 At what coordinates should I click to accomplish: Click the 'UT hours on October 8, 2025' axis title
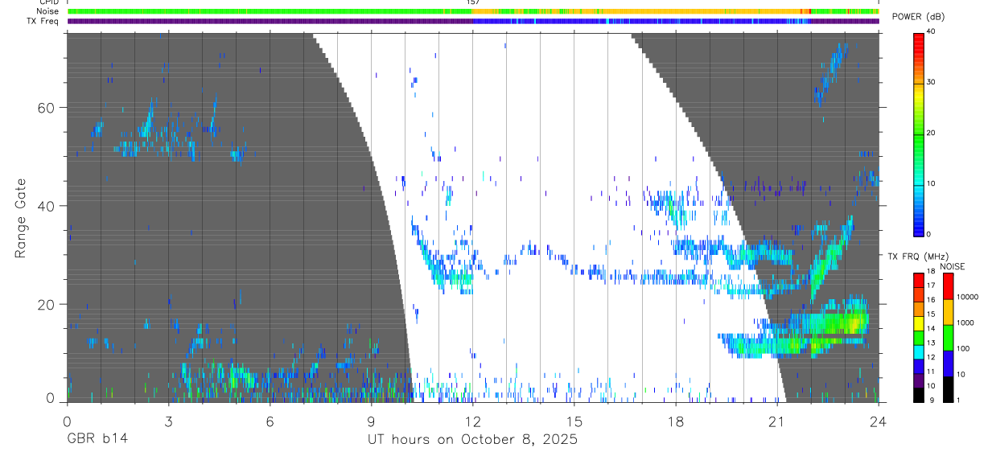472,440
